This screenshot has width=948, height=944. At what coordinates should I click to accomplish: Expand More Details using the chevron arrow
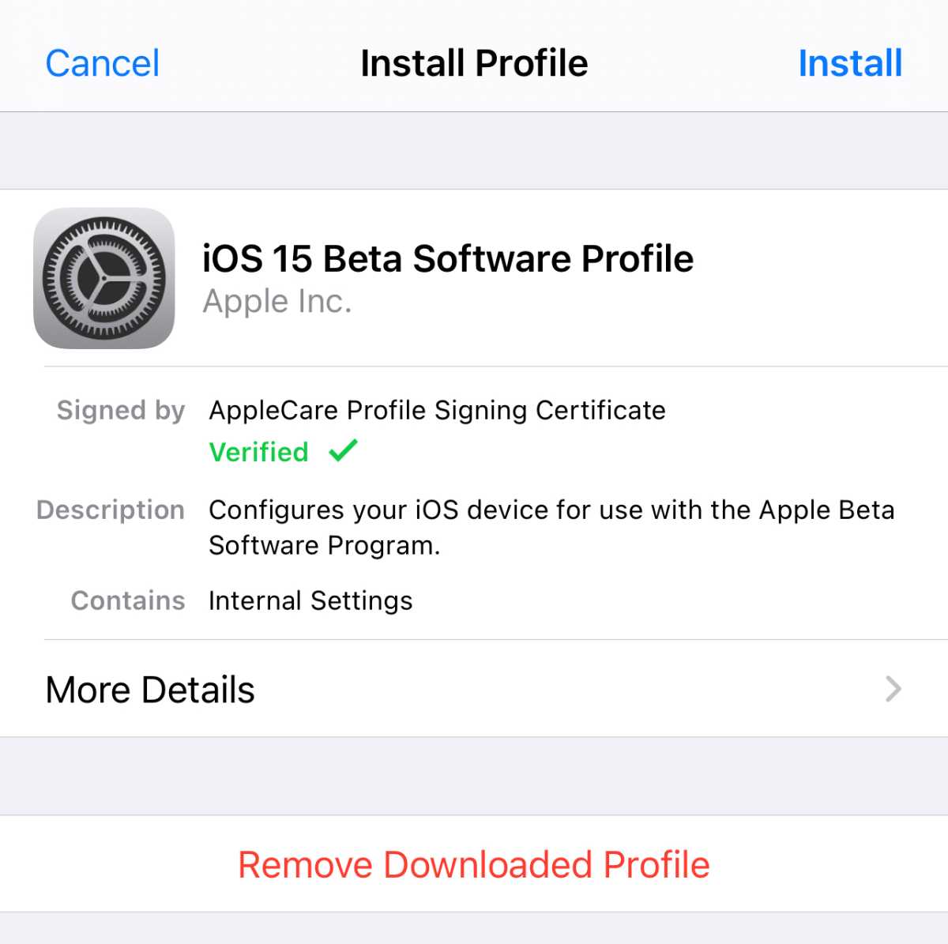(893, 689)
